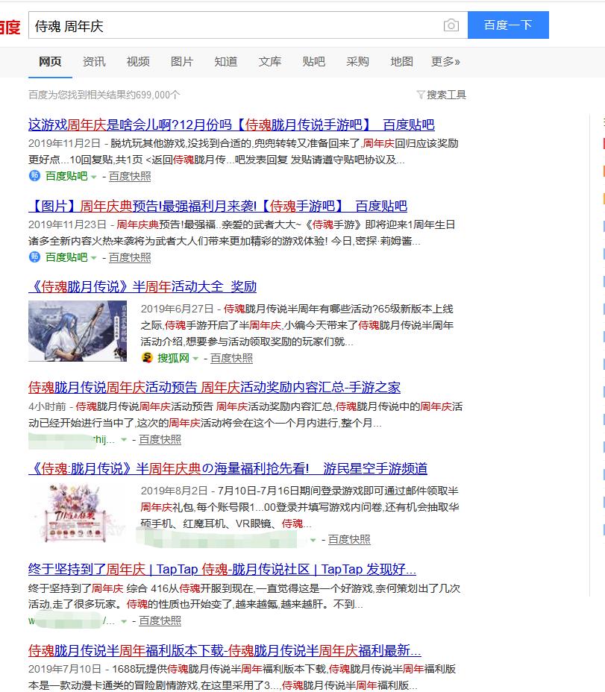This screenshot has height=692, width=605.
Task: Click the camera image search icon
Action: pos(451,25)
